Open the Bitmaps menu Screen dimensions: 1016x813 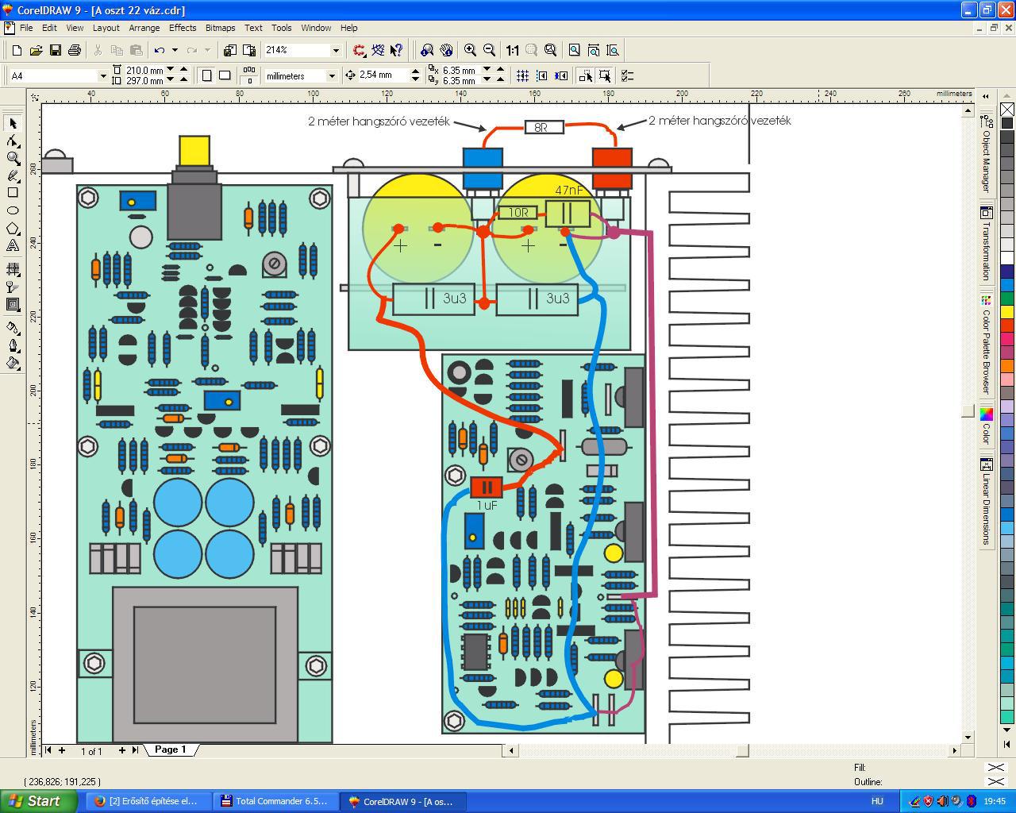(220, 28)
